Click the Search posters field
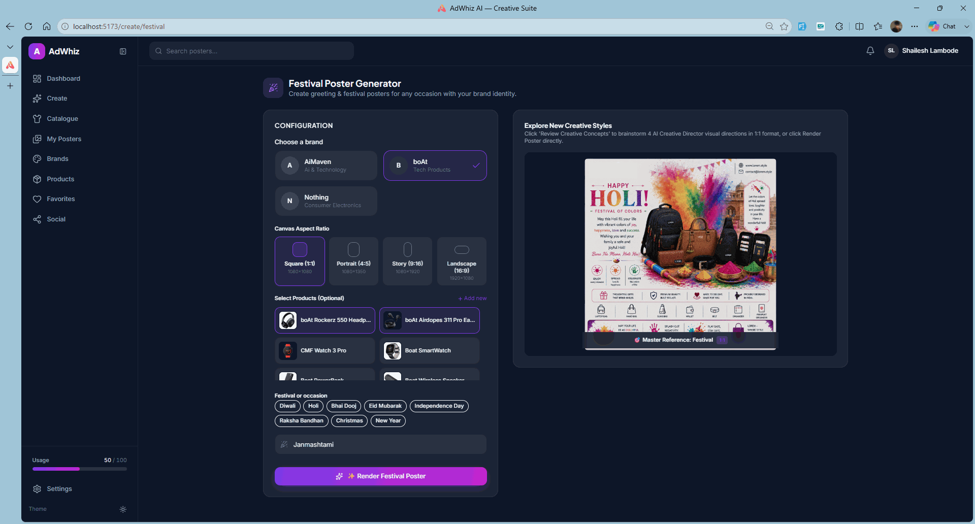Image resolution: width=975 pixels, height=524 pixels. click(251, 51)
